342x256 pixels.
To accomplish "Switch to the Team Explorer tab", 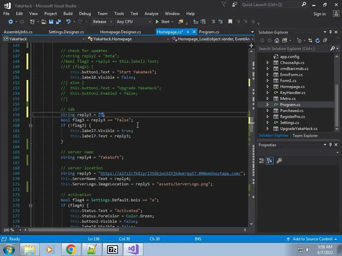I will (305, 136).
